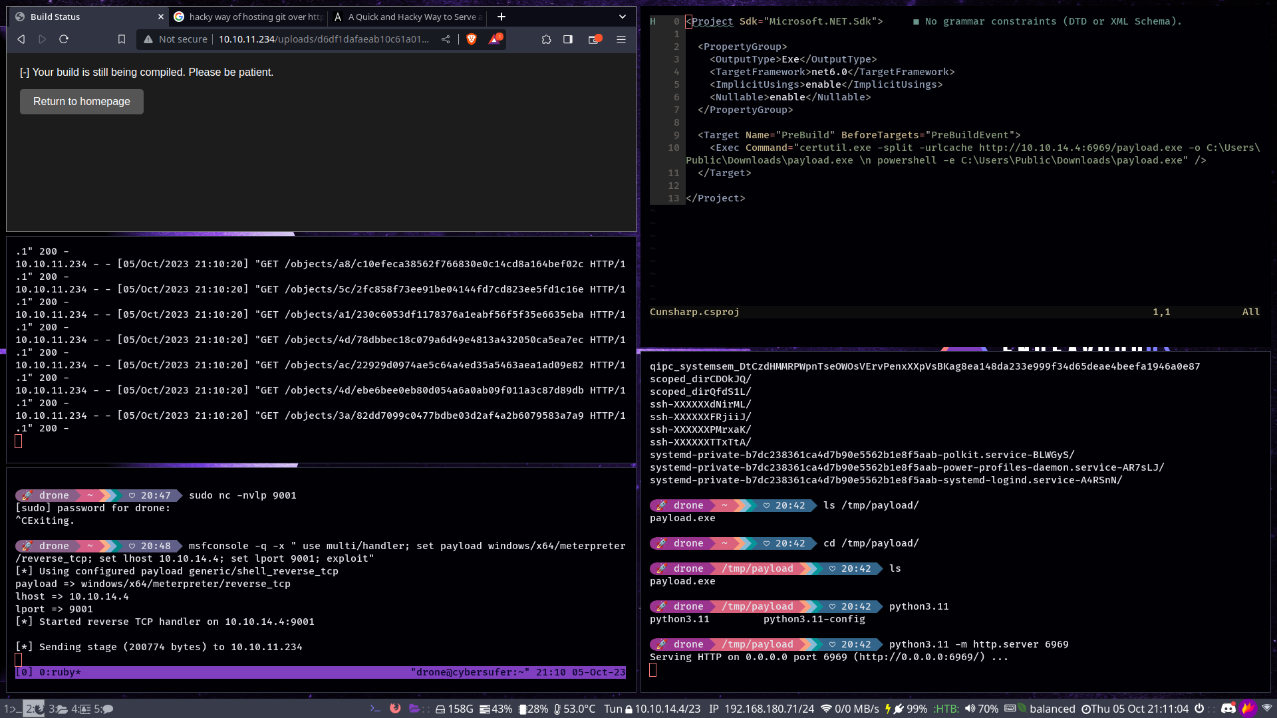Click the 43% memory usage indicator

[496, 709]
